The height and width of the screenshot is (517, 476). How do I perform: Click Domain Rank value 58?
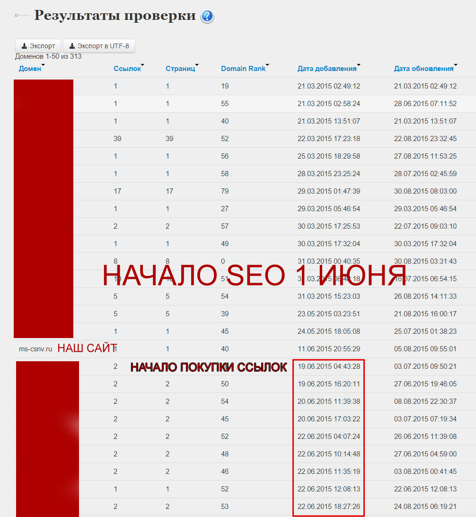[x=225, y=174]
